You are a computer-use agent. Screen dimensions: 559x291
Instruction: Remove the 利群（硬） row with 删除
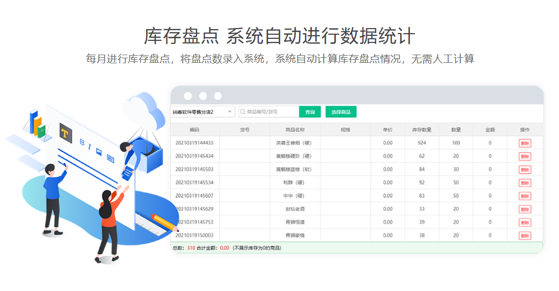pos(525,183)
